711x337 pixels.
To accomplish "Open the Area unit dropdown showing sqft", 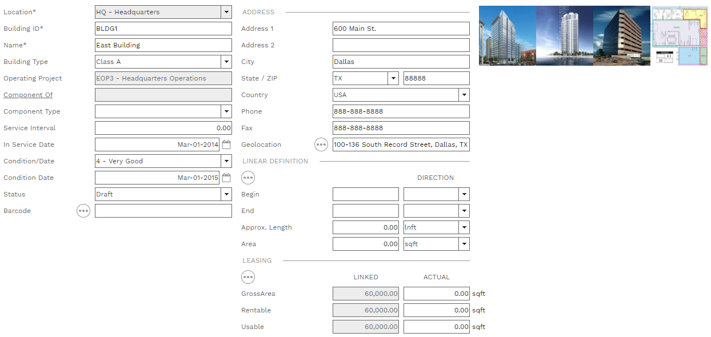I will point(464,244).
